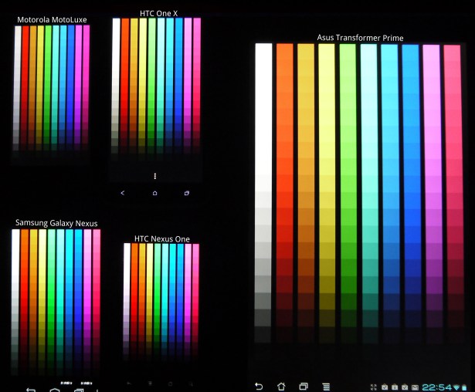Image resolution: width=475 pixels, height=392 pixels.
Task: Open the Gmail envelope notification on Asus tablet
Action: (415, 387)
